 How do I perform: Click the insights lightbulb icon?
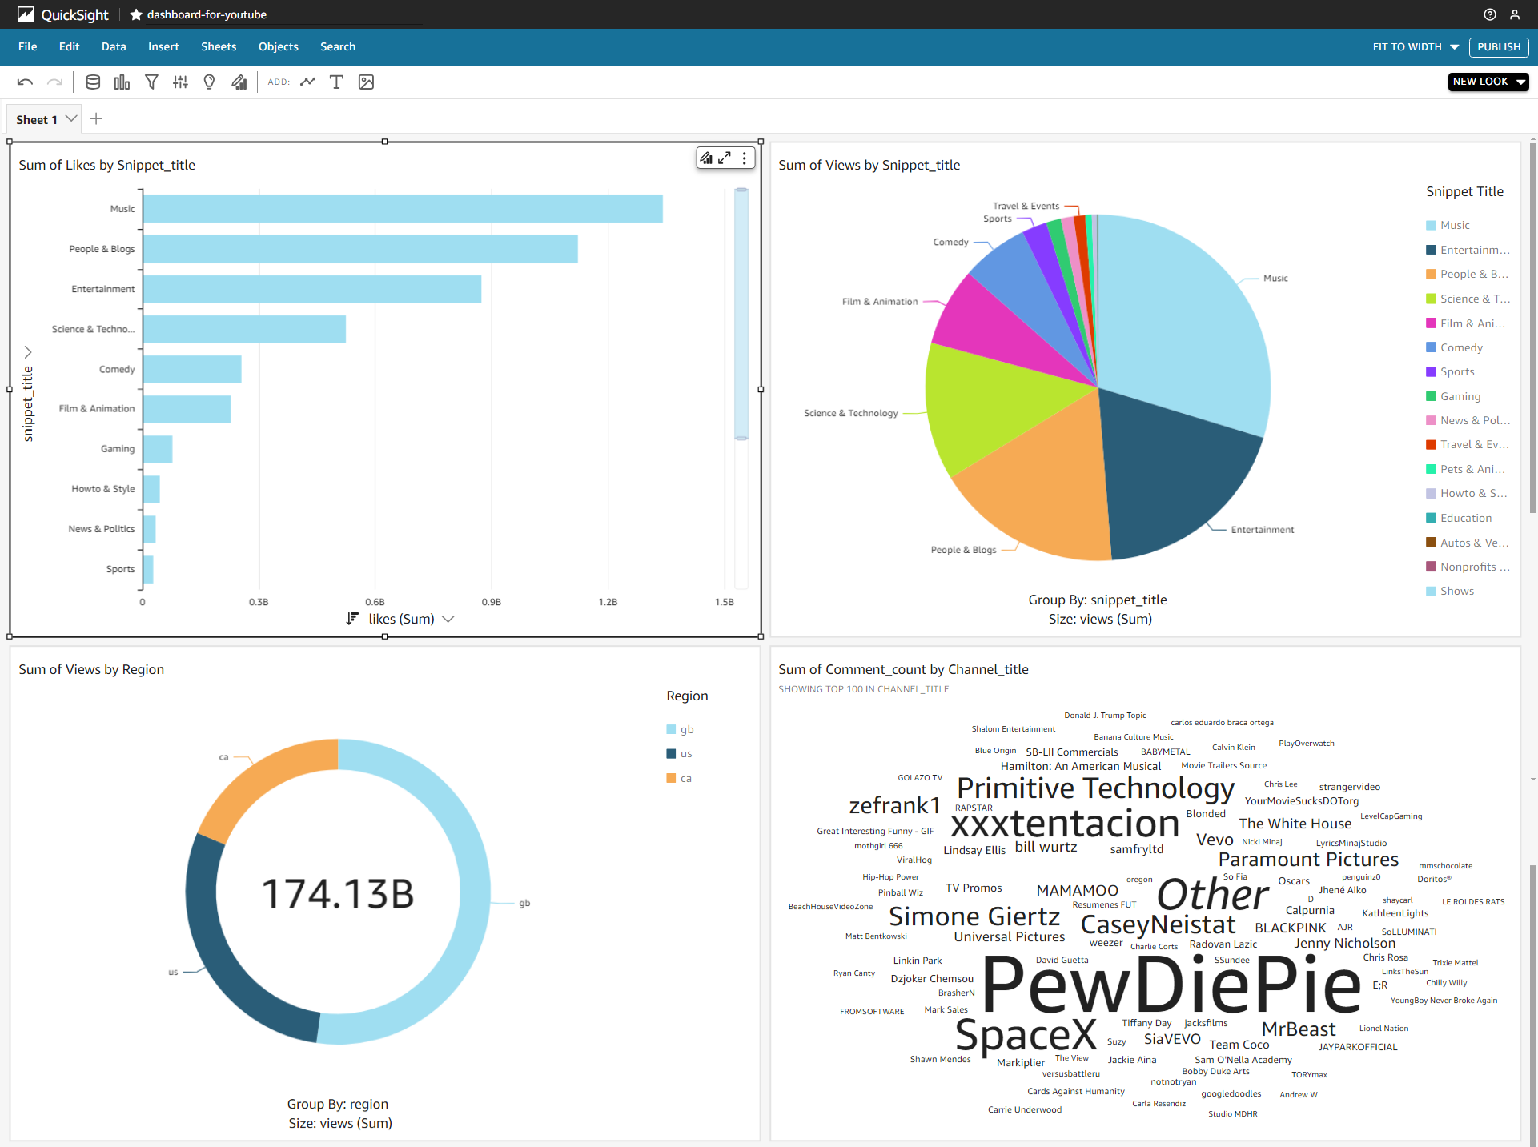click(x=210, y=82)
